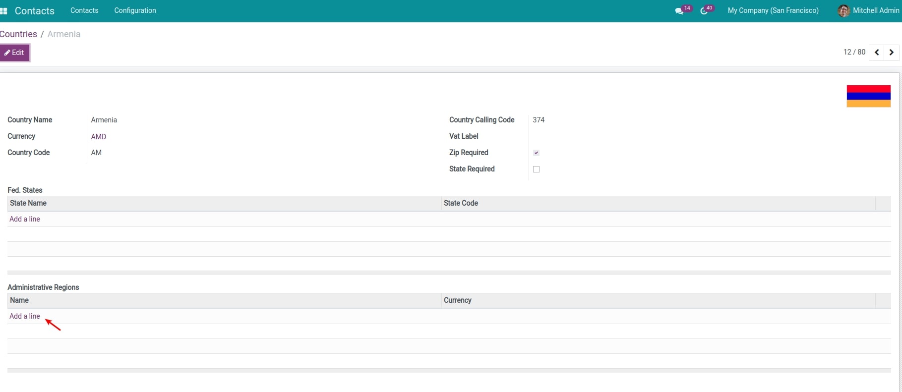Expand the Mitchell Admin user menu
Image resolution: width=902 pixels, height=392 pixels.
tap(876, 10)
